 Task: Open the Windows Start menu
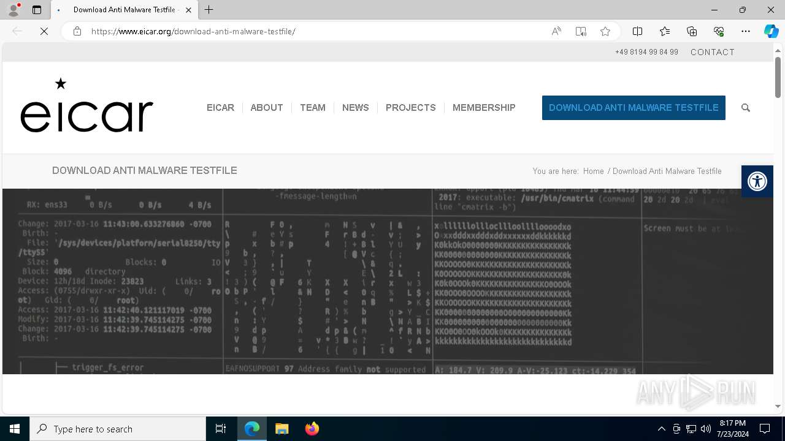15,429
